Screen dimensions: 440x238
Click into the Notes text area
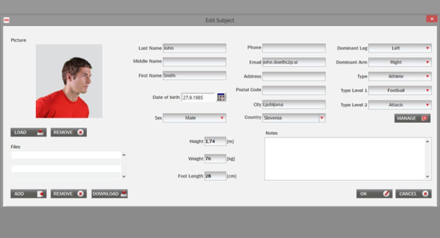(x=345, y=159)
